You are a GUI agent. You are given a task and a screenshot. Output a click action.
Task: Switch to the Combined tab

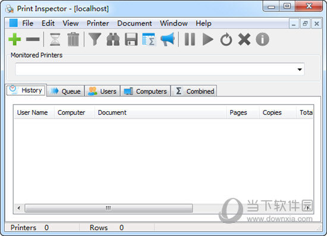tap(194, 91)
